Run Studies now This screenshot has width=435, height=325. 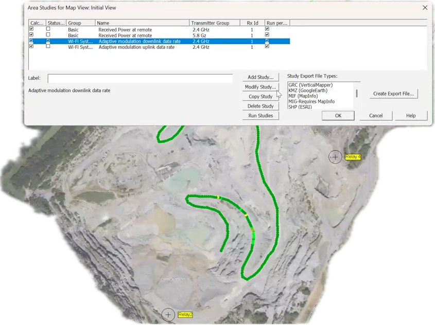click(260, 116)
